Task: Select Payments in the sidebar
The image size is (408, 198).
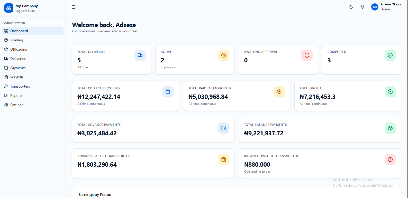Action: [x=33, y=68]
